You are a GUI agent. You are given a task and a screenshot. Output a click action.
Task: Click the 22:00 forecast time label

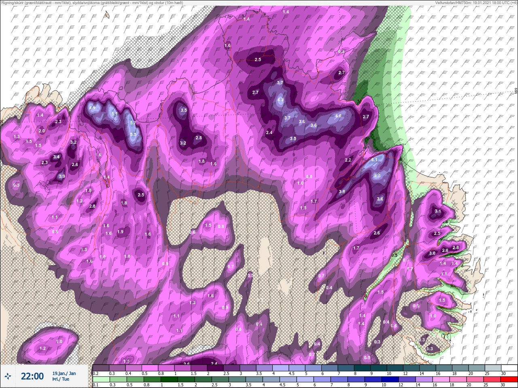32,376
